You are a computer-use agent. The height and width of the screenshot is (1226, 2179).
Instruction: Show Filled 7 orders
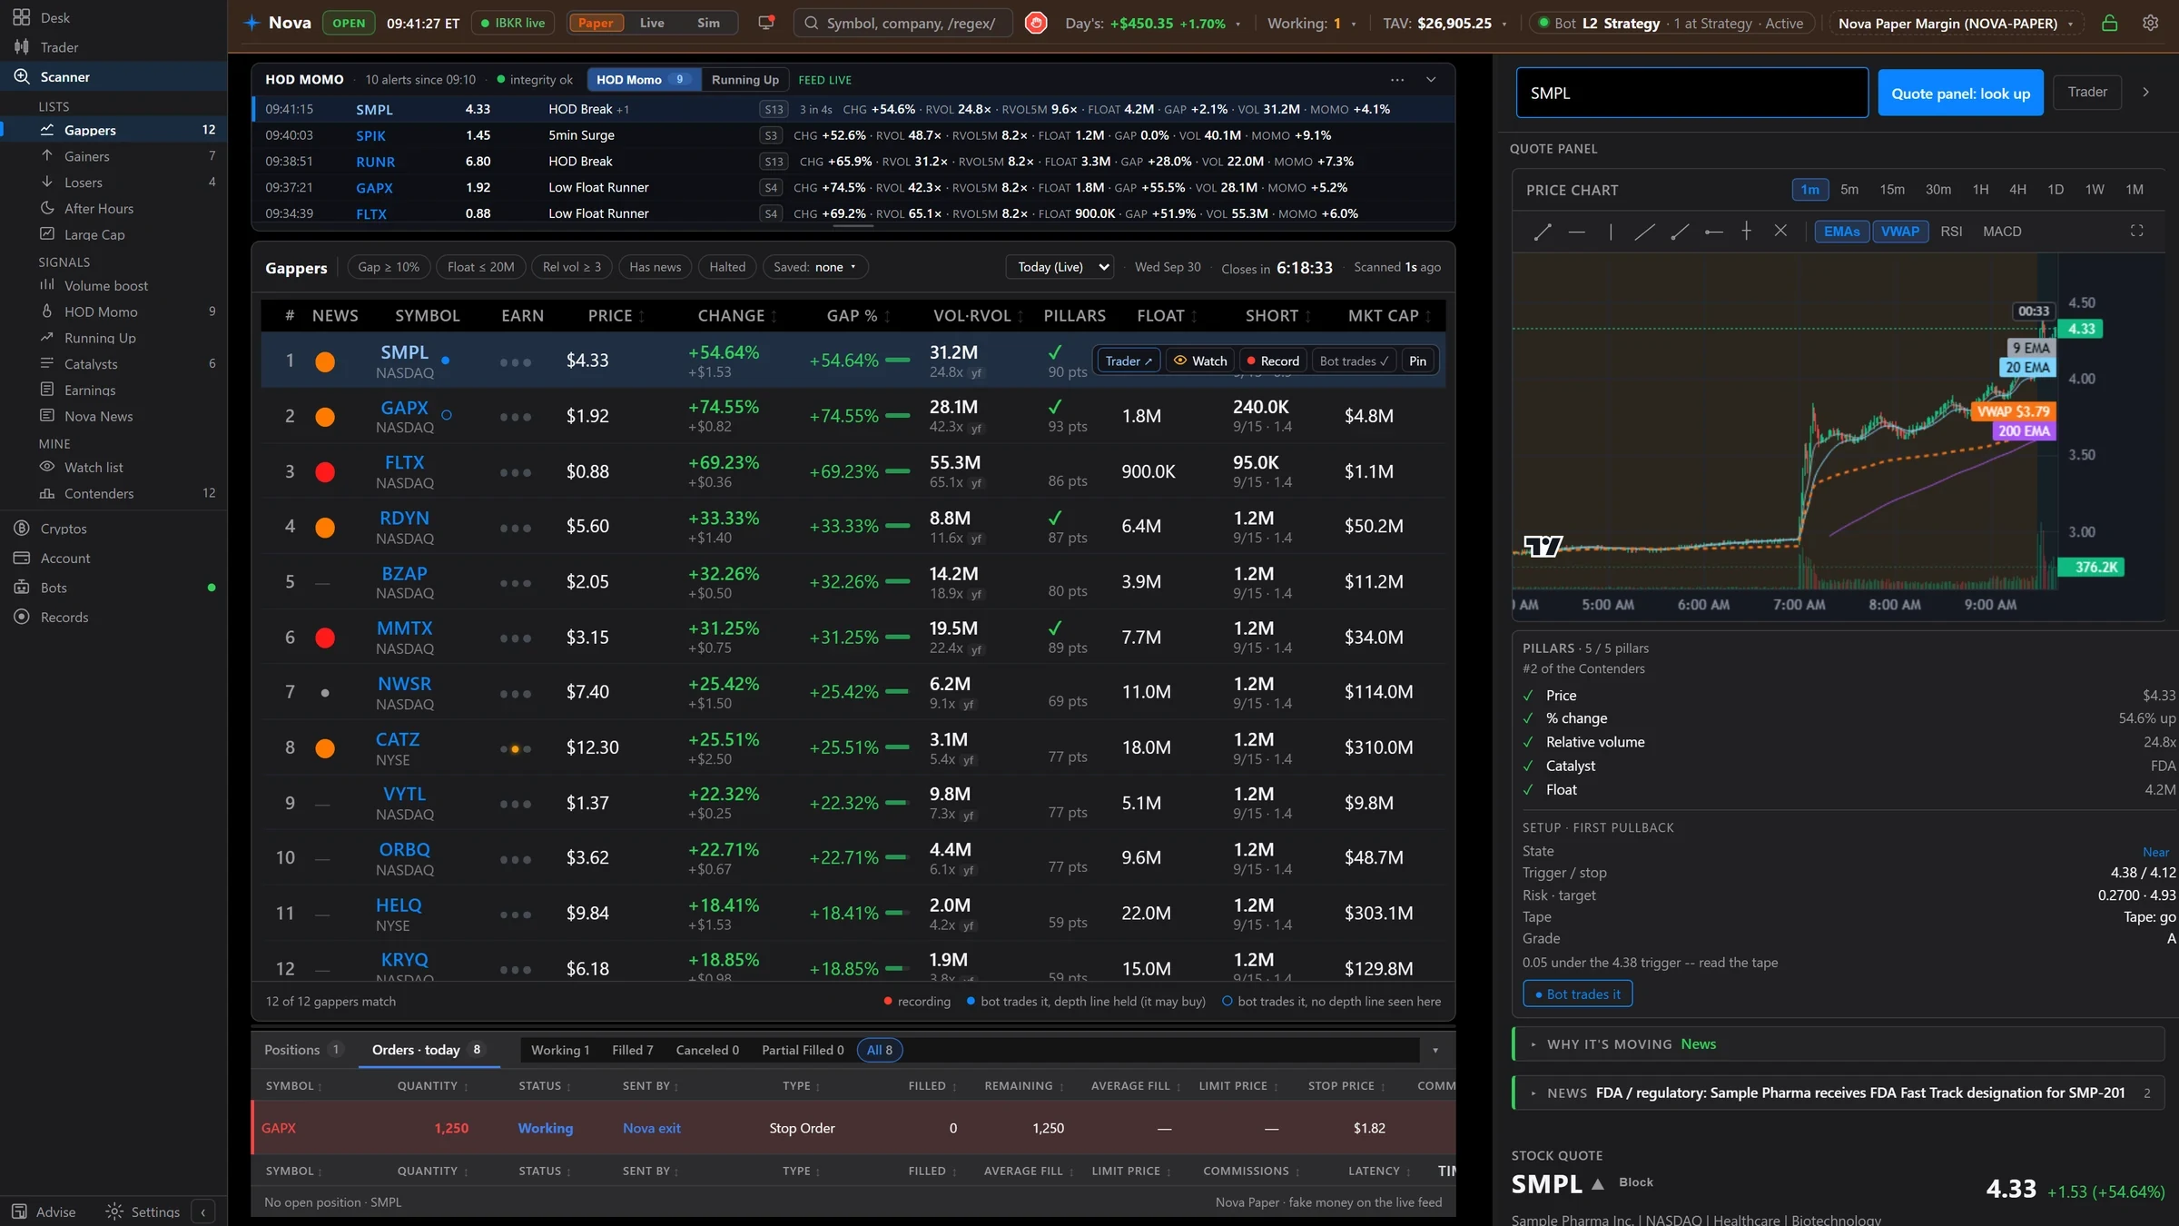(632, 1051)
